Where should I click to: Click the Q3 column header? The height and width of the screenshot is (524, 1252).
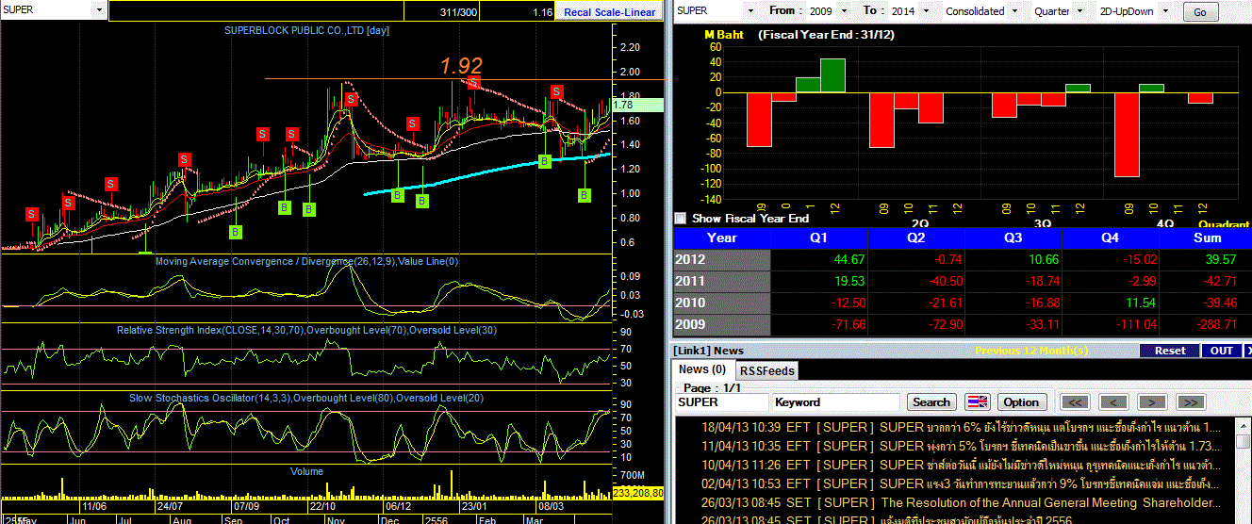1013,238
